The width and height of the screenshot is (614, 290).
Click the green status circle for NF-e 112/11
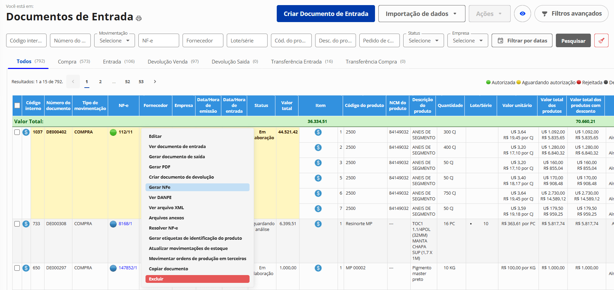click(113, 132)
